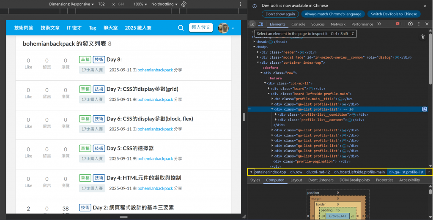Click the badge icon on selected qa-list row
433x220 pixels.
point(425,109)
